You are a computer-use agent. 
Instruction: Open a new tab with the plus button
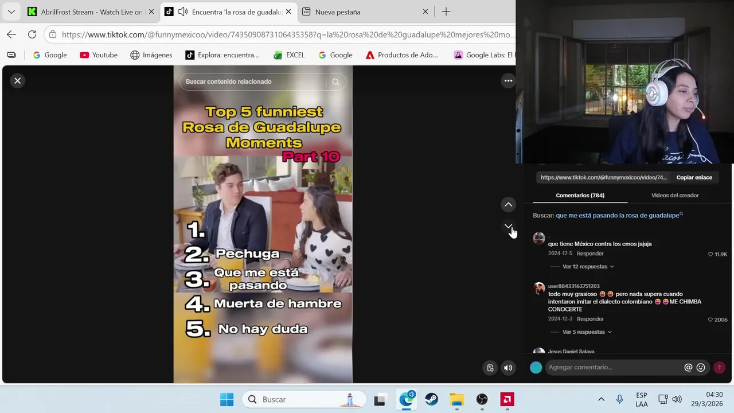coord(446,11)
